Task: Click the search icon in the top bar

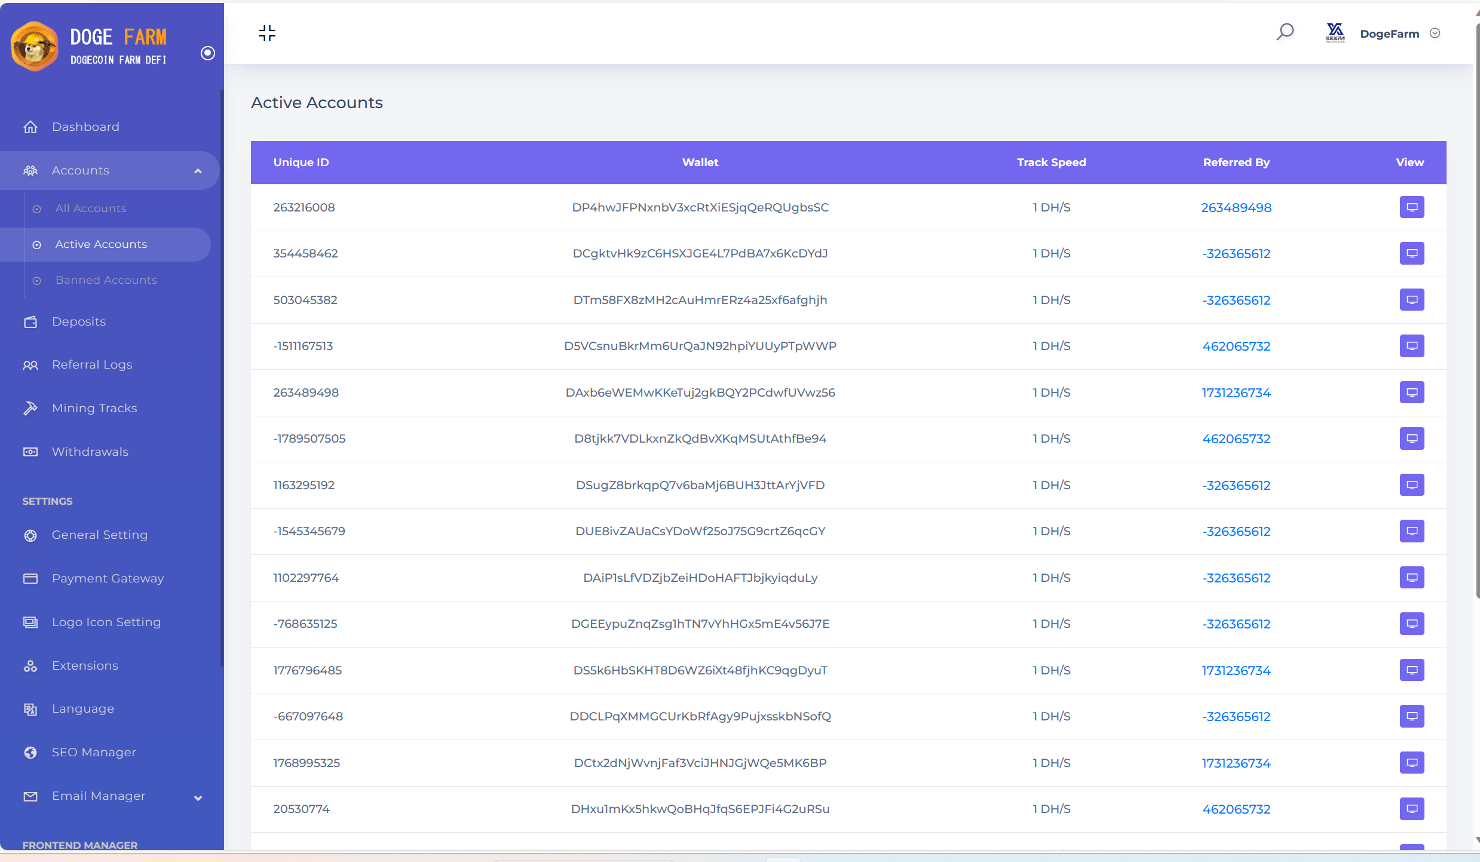Action: point(1285,33)
